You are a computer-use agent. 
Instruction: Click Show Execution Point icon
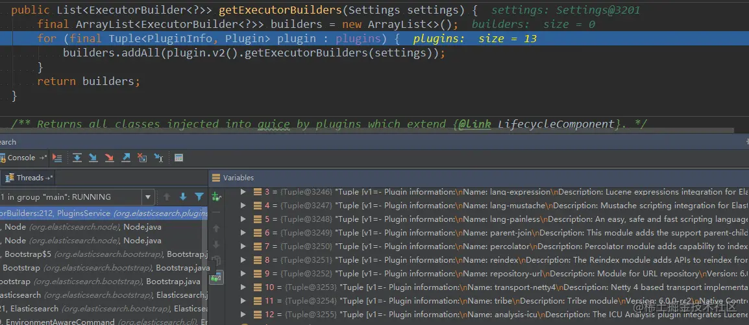57,158
